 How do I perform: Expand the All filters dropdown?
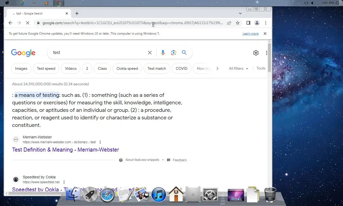click(x=238, y=68)
